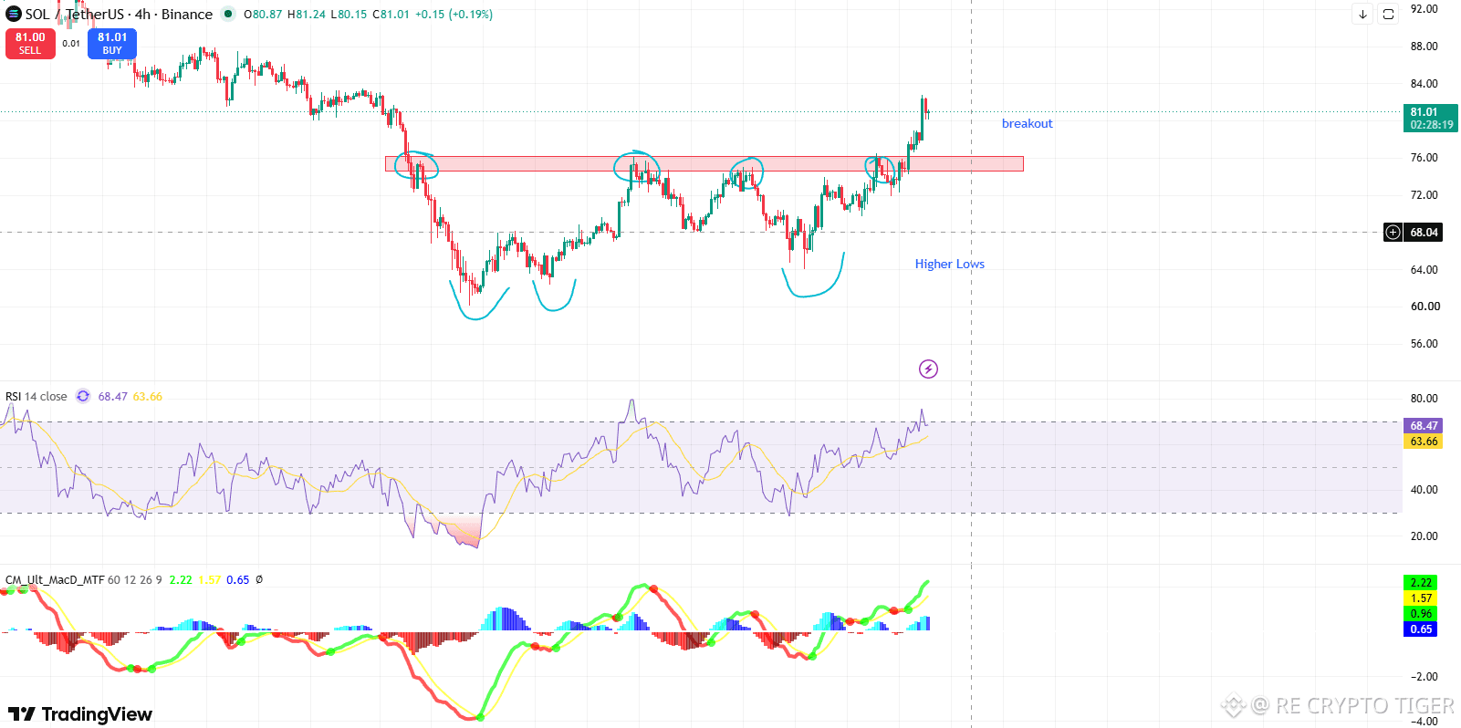Click the circular arrows icon beside RSI legend

click(83, 396)
